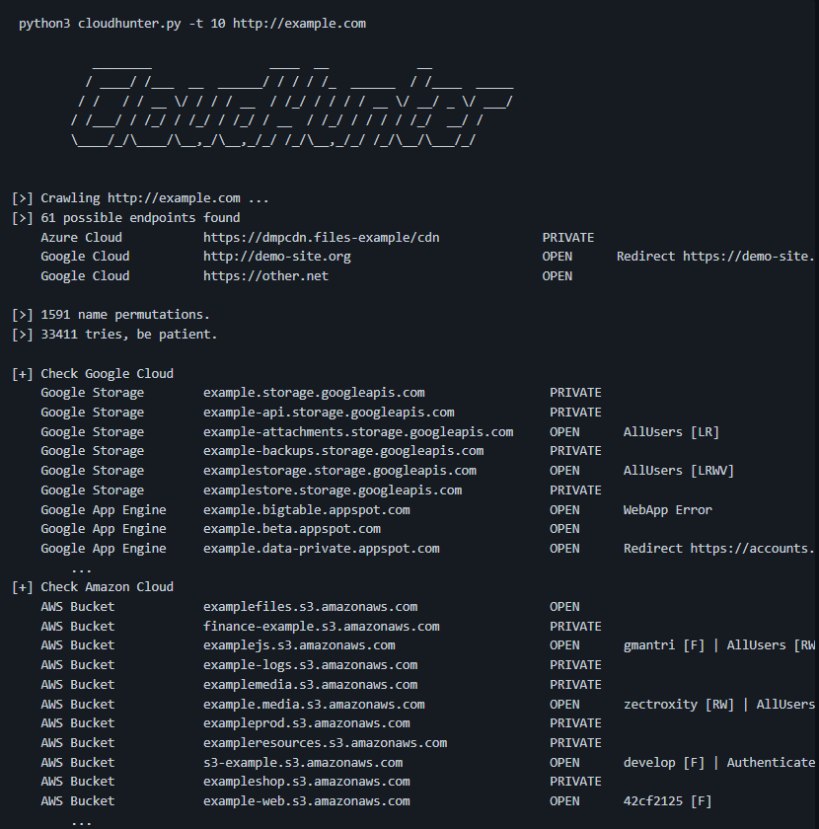Select the host example.beta.appspot.com

point(291,529)
